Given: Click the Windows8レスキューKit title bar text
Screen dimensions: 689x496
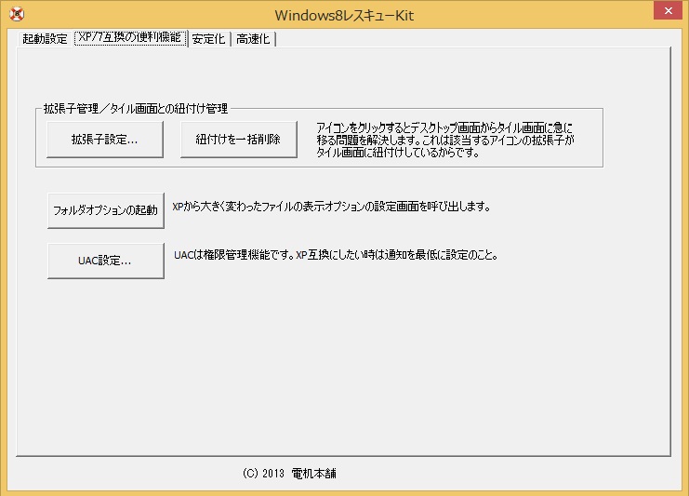Looking at the screenshot, I should [x=343, y=15].
